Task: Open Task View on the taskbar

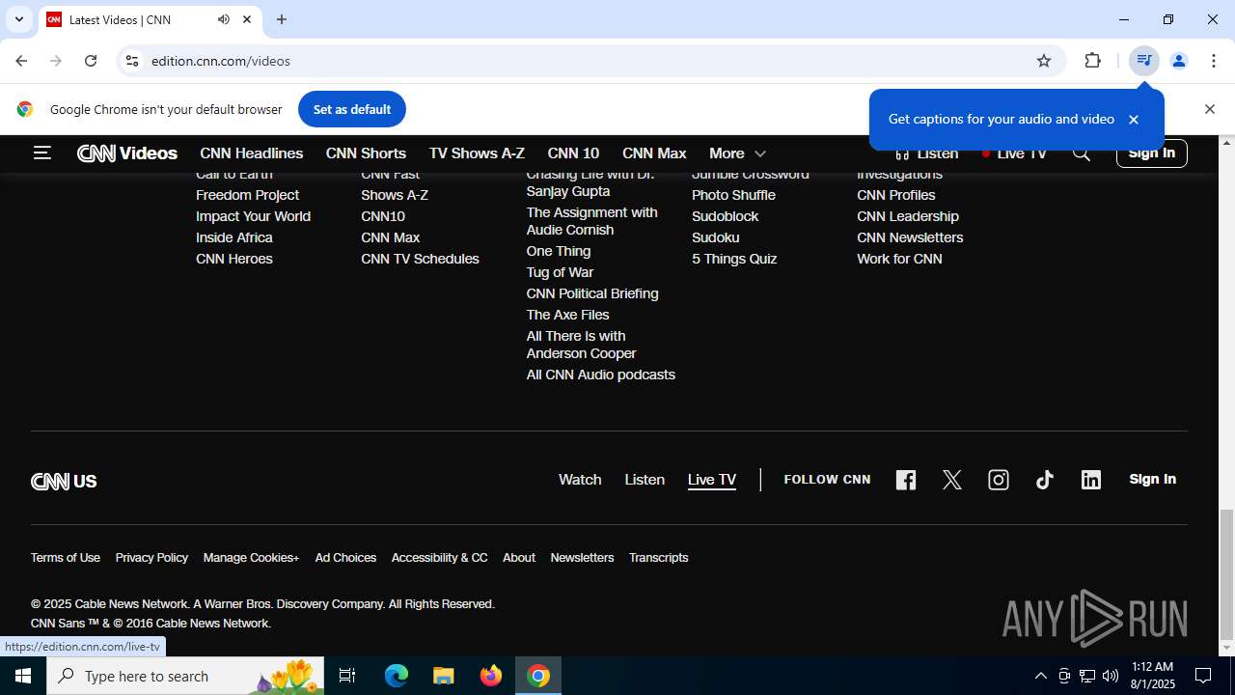Action: point(348,676)
